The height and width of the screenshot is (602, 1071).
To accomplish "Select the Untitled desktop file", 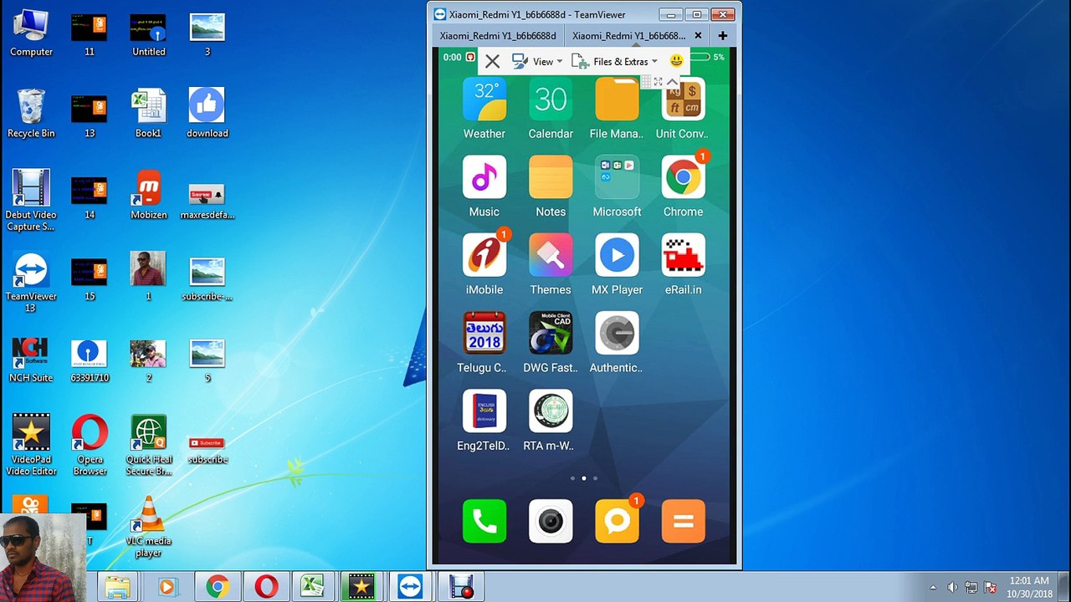I will click(148, 34).
